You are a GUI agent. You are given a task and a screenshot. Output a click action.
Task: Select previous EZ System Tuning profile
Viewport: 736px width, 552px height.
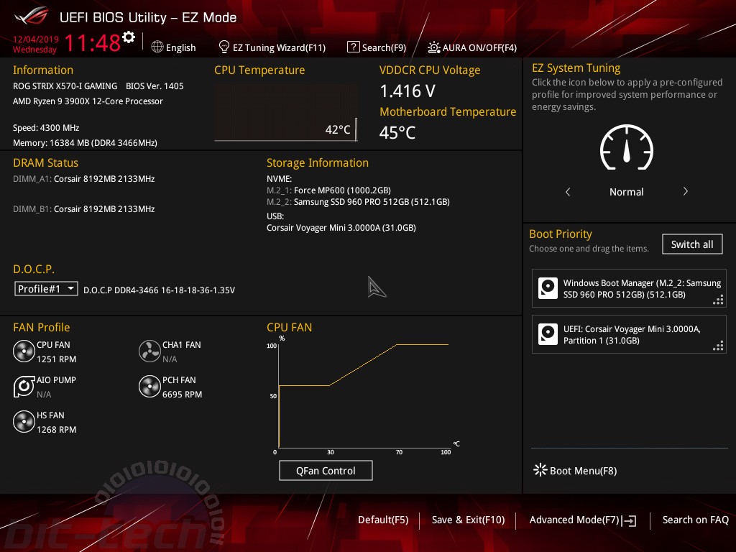[568, 191]
